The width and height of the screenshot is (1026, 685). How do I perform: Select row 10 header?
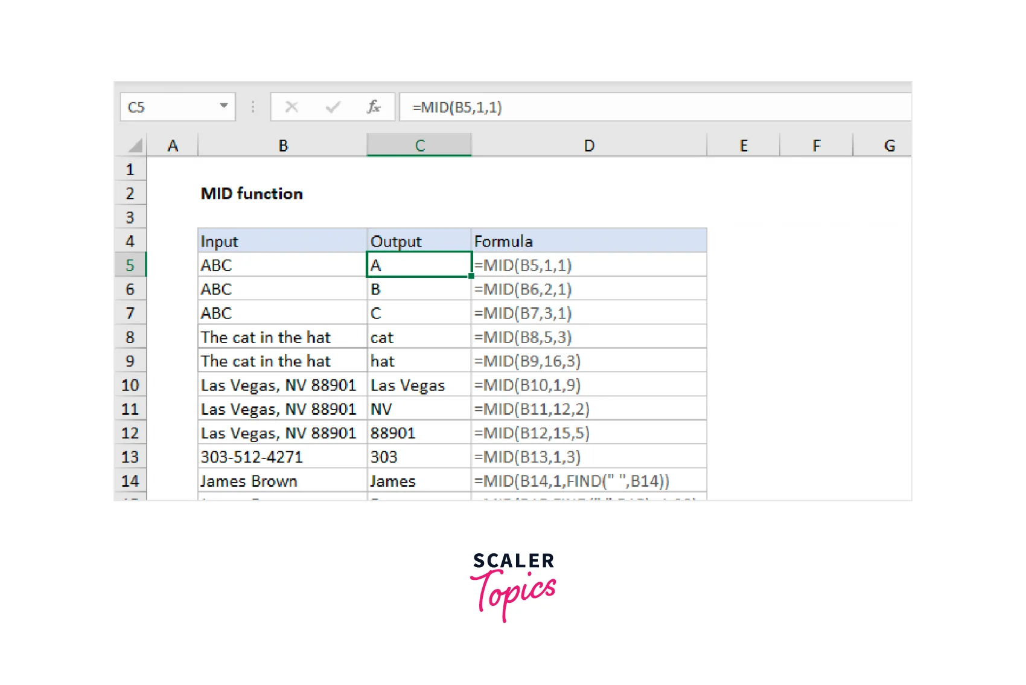(130, 385)
